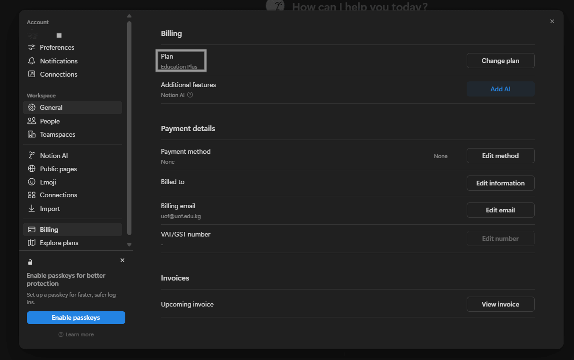
Task: Open Public pages settings
Action: [72, 169]
